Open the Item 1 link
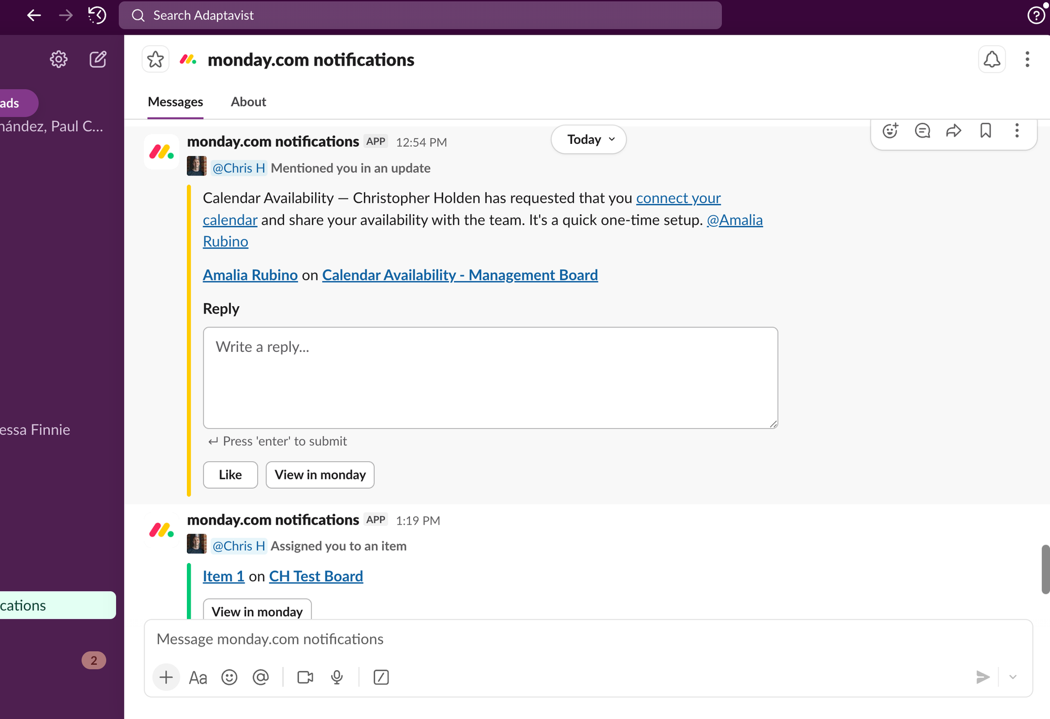 tap(224, 577)
